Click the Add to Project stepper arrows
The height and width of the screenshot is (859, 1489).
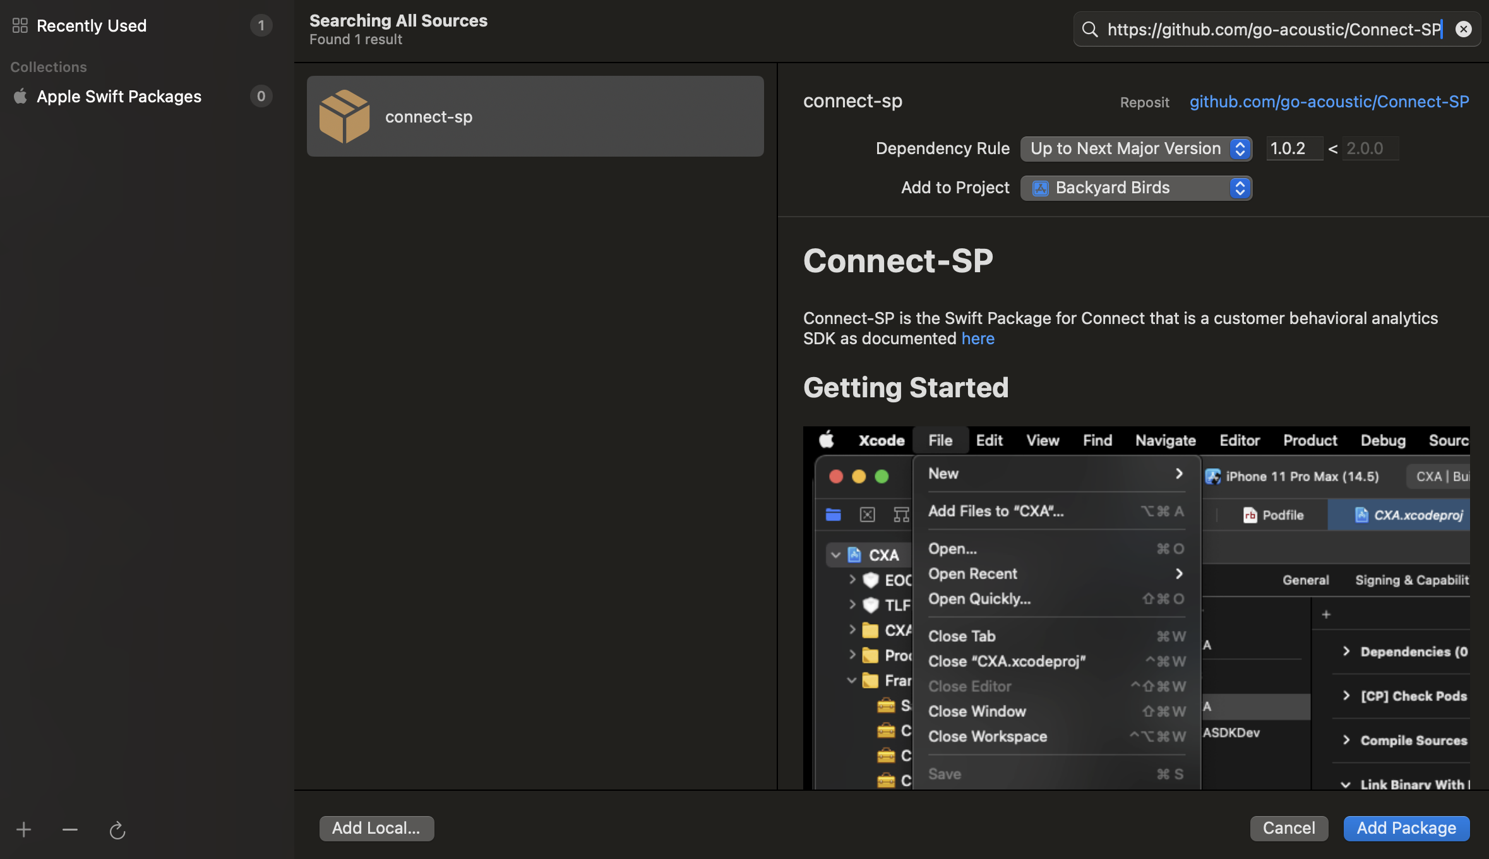pos(1240,188)
